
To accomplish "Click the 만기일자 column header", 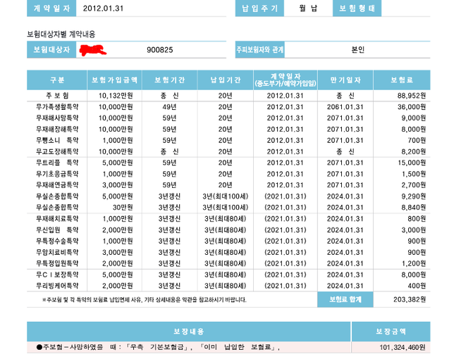I will 345,80.
